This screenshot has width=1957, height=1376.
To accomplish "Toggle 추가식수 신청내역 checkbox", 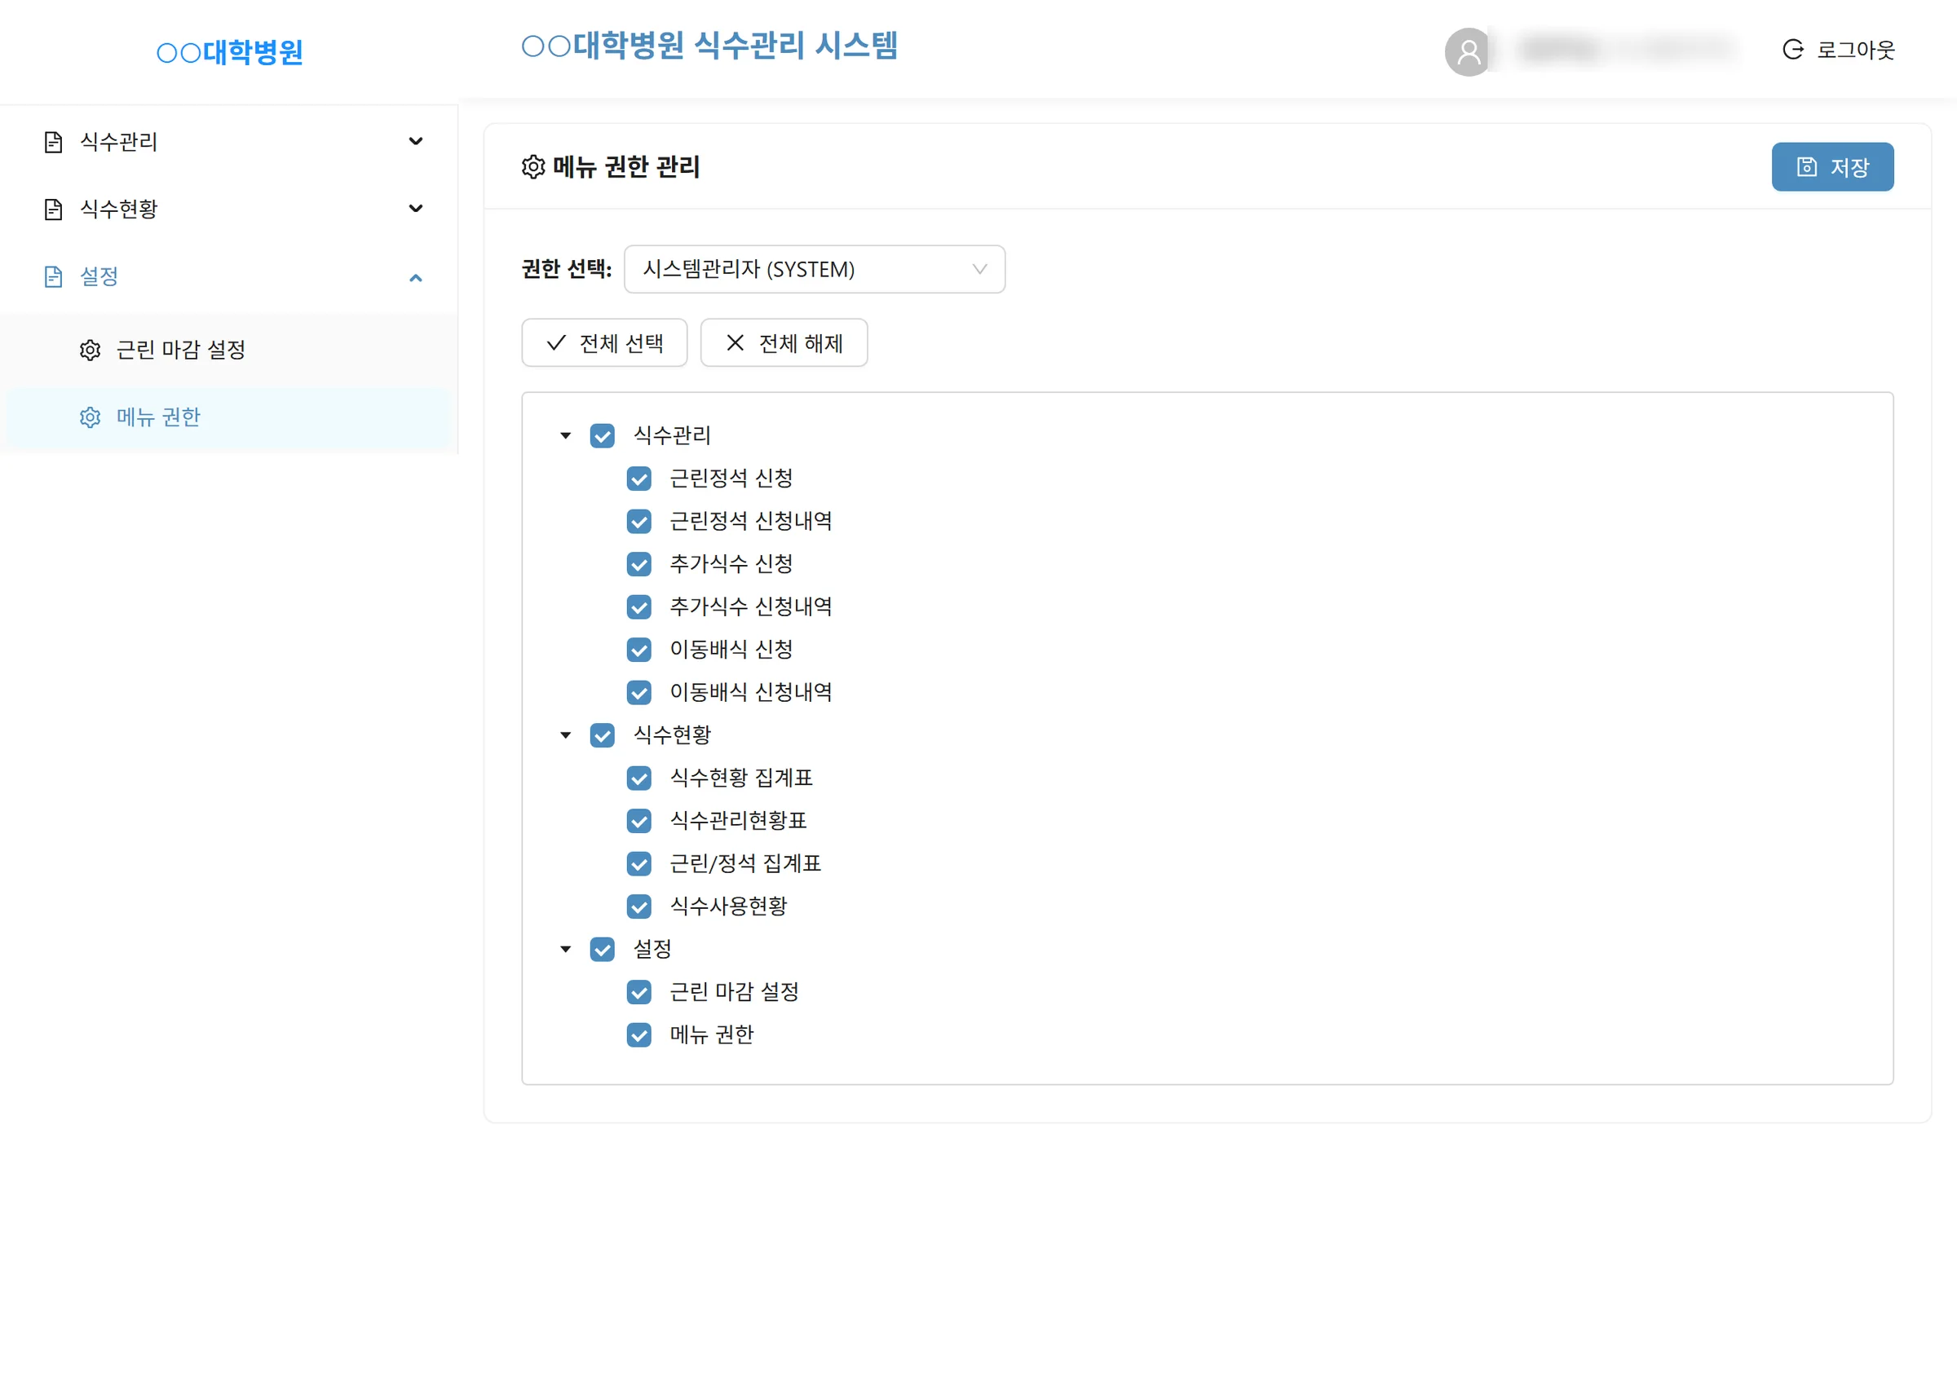I will point(639,607).
